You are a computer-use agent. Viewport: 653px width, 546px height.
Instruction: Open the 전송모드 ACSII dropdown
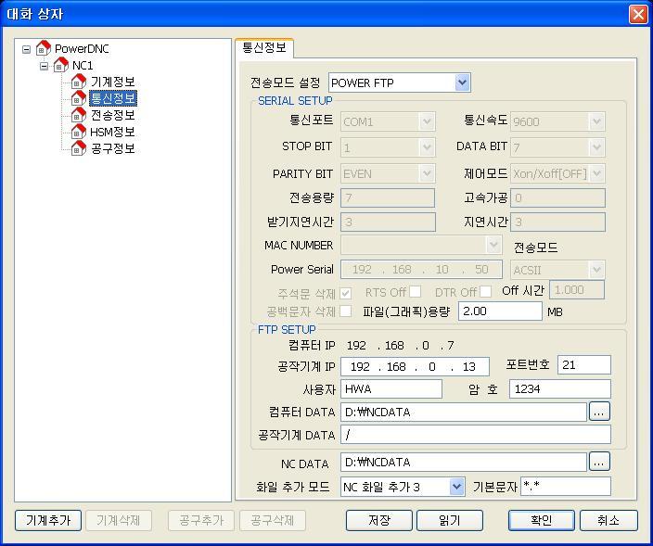[596, 270]
